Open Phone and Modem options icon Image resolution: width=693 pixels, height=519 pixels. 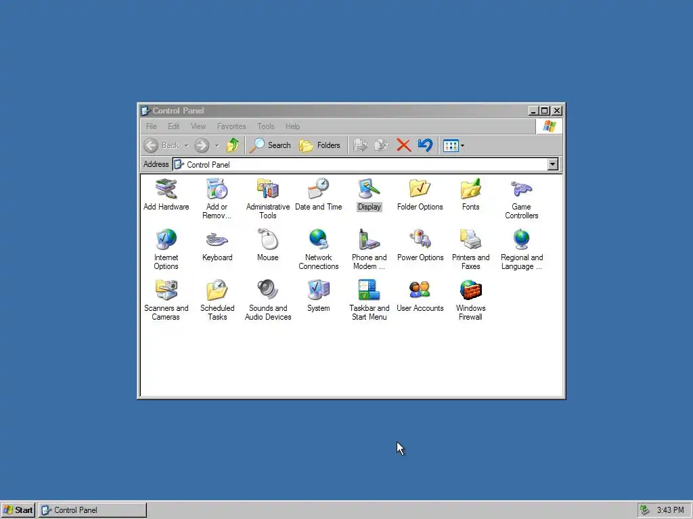369,240
